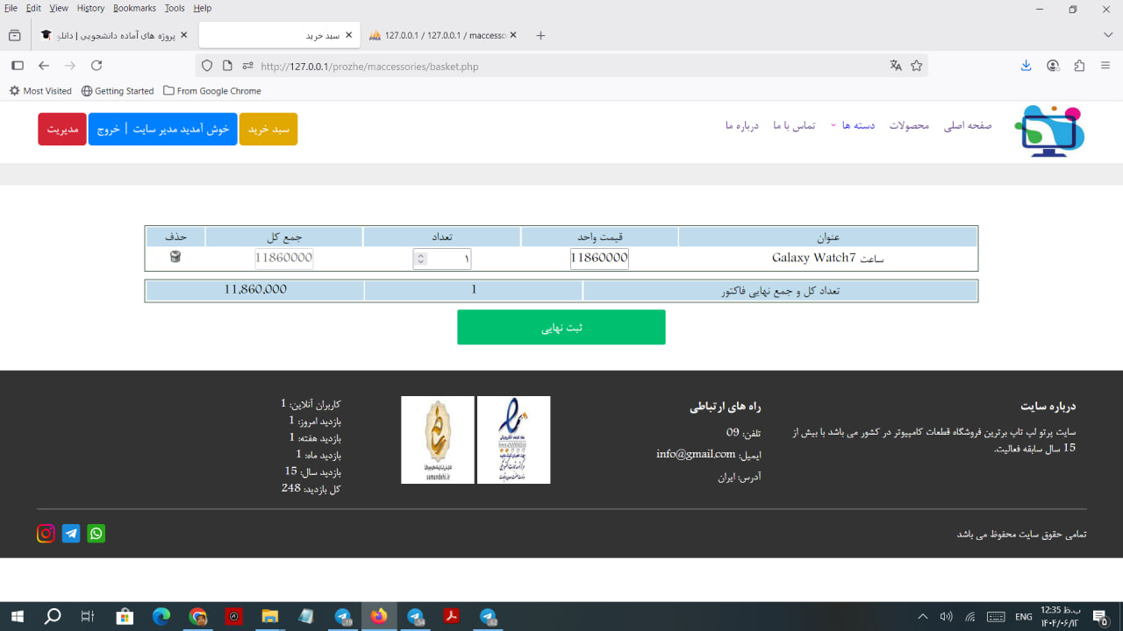Adjust the quantity spinner arrows

421,259
